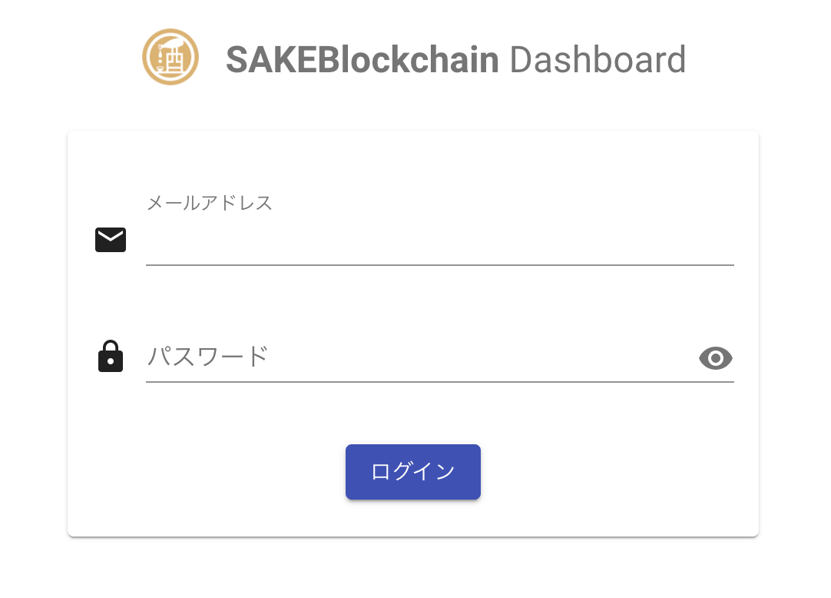Image resolution: width=831 pixels, height=598 pixels.
Task: Click the padlock icon beside password
Action: coord(111,357)
